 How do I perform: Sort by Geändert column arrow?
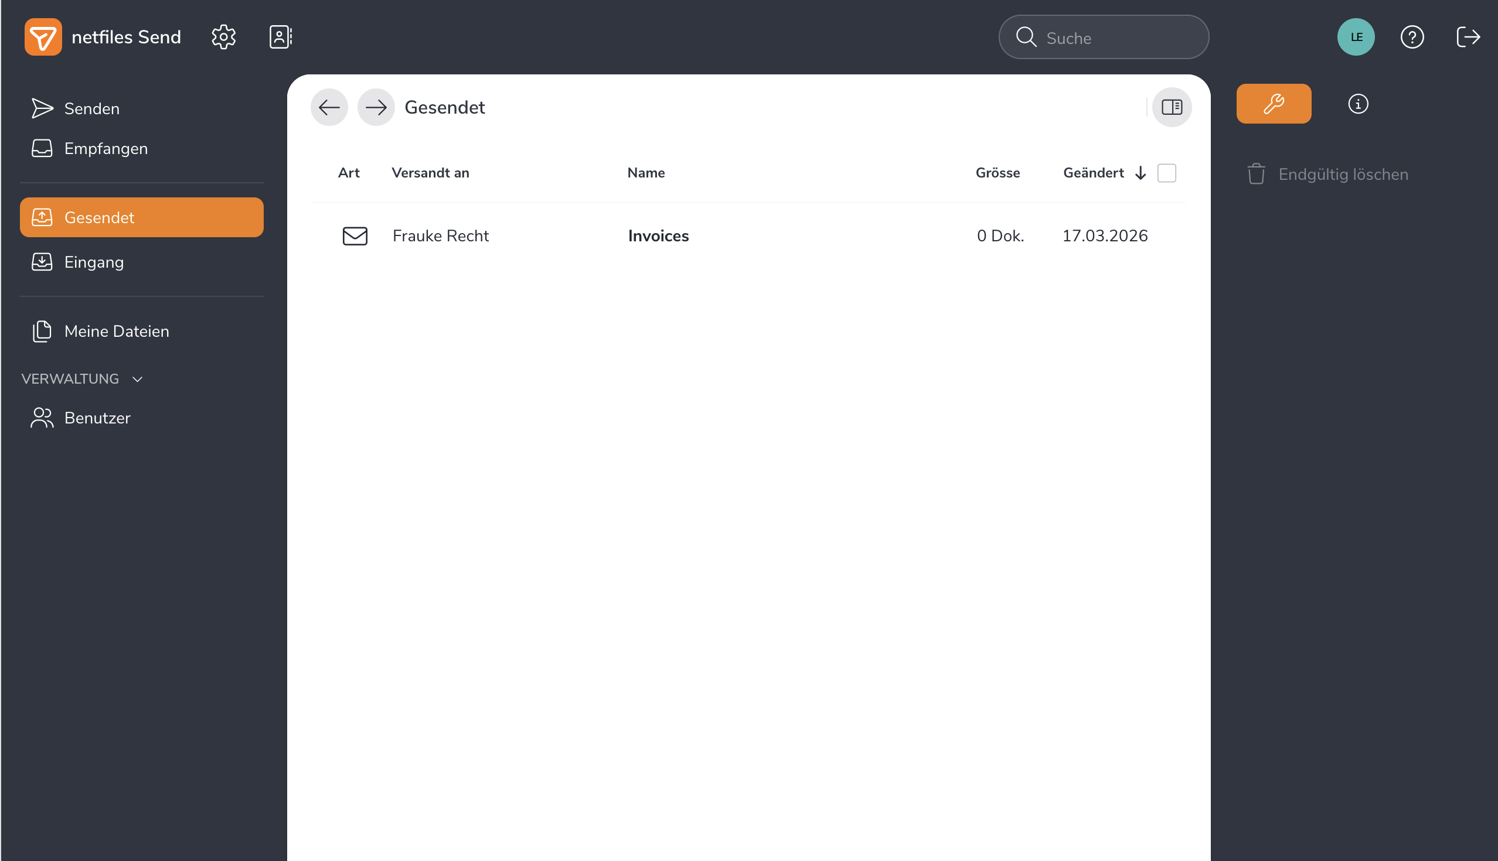tap(1140, 173)
